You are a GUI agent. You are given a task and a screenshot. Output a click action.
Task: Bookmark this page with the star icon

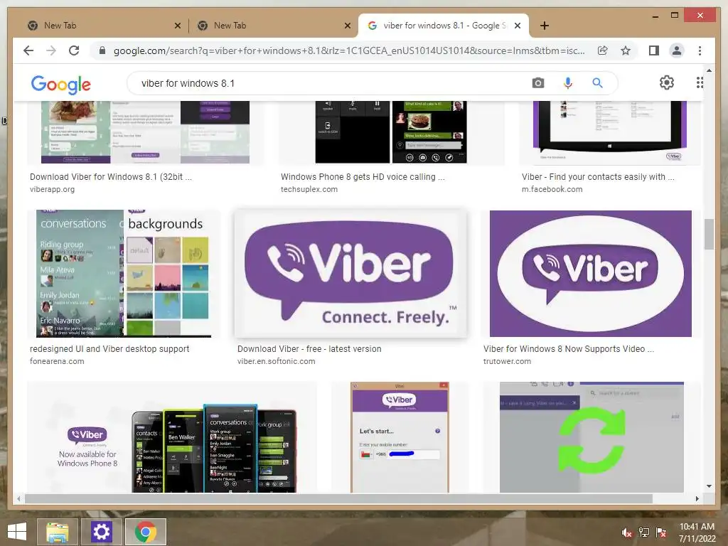click(x=626, y=50)
